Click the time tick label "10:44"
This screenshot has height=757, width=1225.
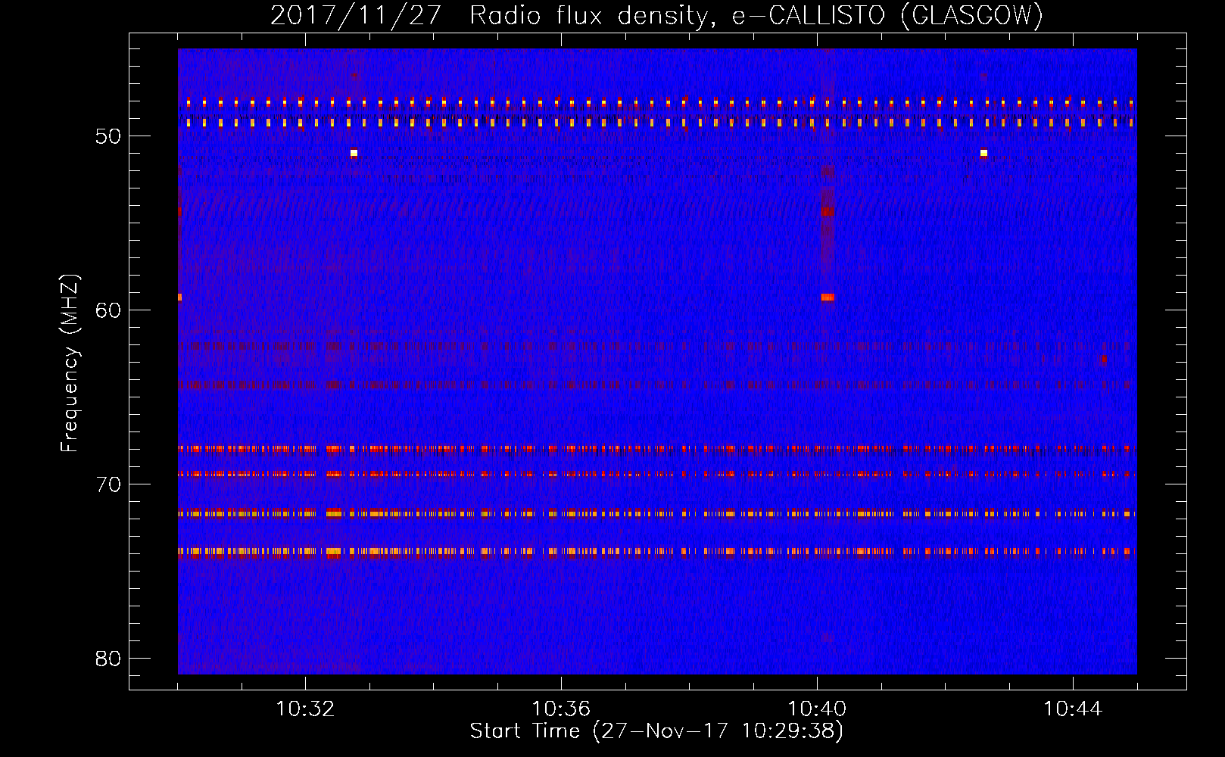pos(1073,709)
